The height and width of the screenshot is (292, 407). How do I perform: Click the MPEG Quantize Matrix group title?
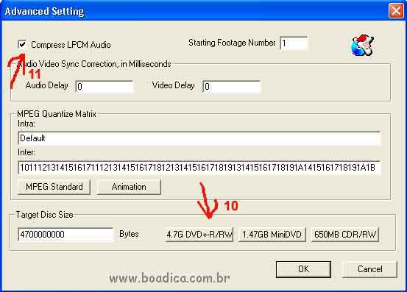click(x=57, y=114)
